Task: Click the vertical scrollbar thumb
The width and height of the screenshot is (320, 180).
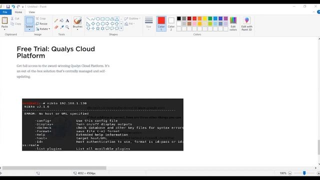Action: pos(319,147)
